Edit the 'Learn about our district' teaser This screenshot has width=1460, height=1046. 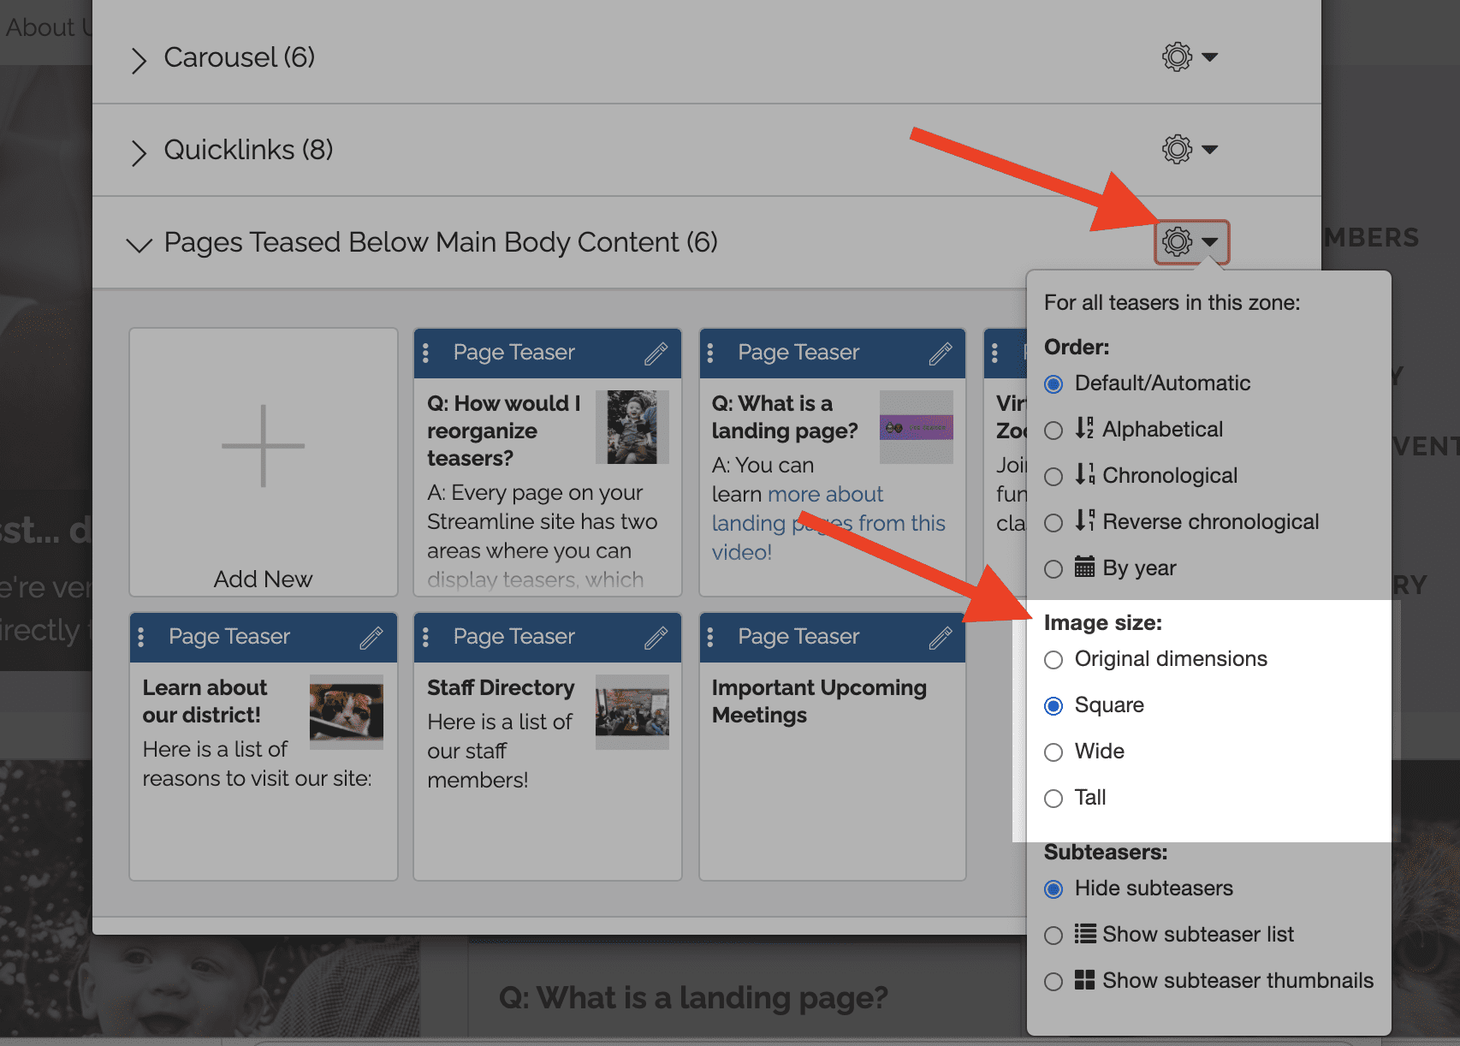pos(371,638)
